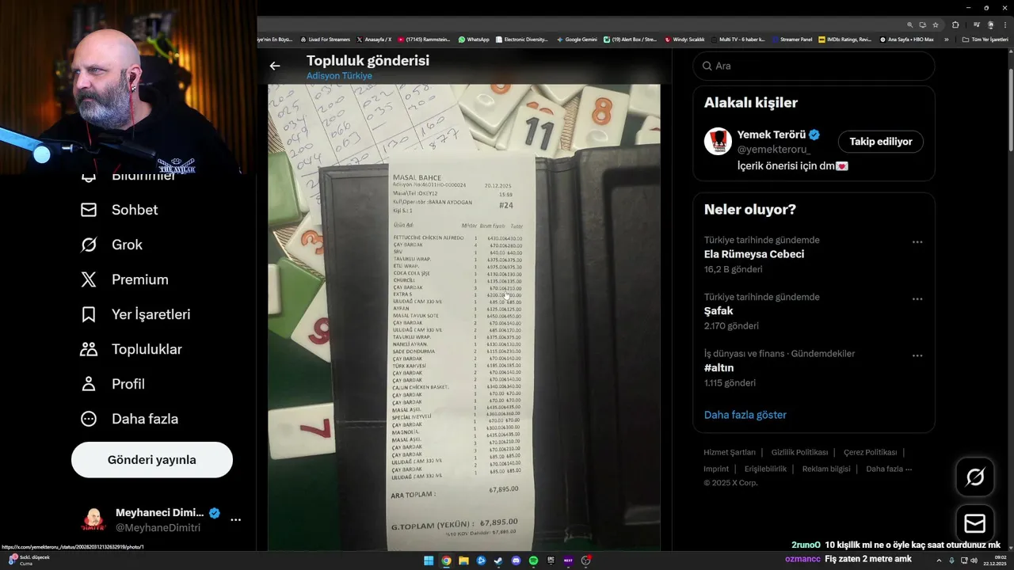Open account menu dots beside Meyhaneci Dimitri
The height and width of the screenshot is (570, 1014).
(235, 520)
